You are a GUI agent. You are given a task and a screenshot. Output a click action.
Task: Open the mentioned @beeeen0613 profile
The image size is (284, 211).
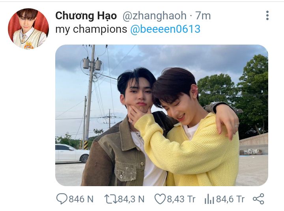[x=165, y=29]
